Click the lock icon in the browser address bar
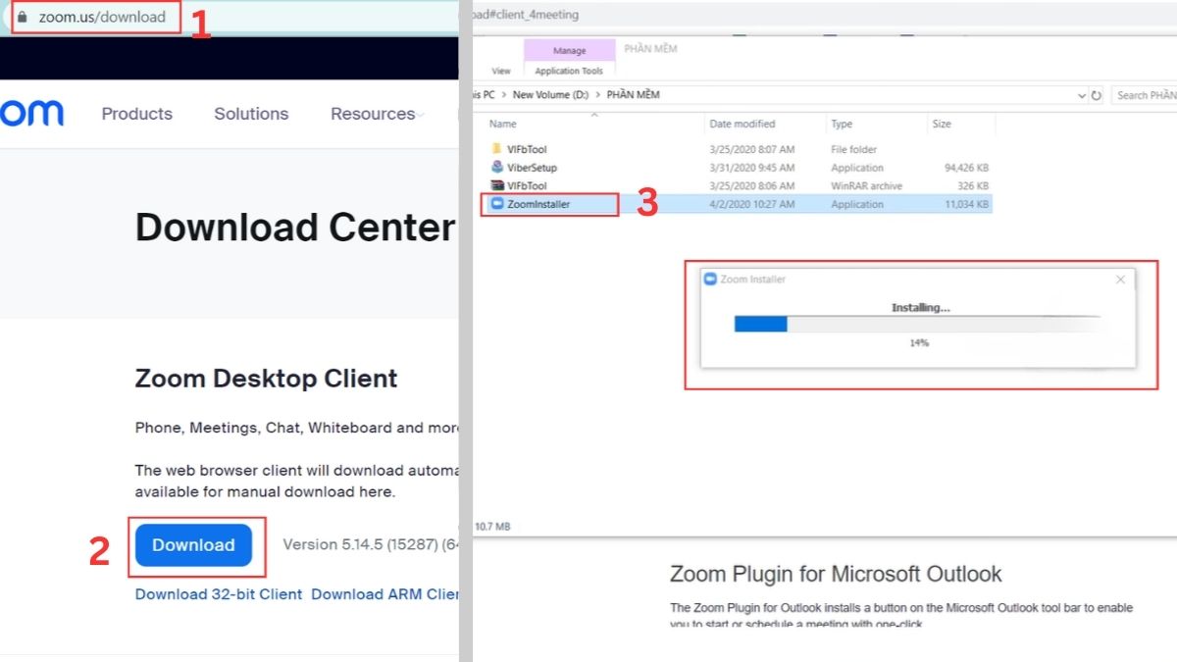Viewport: 1177px width, 662px height. coord(22,17)
